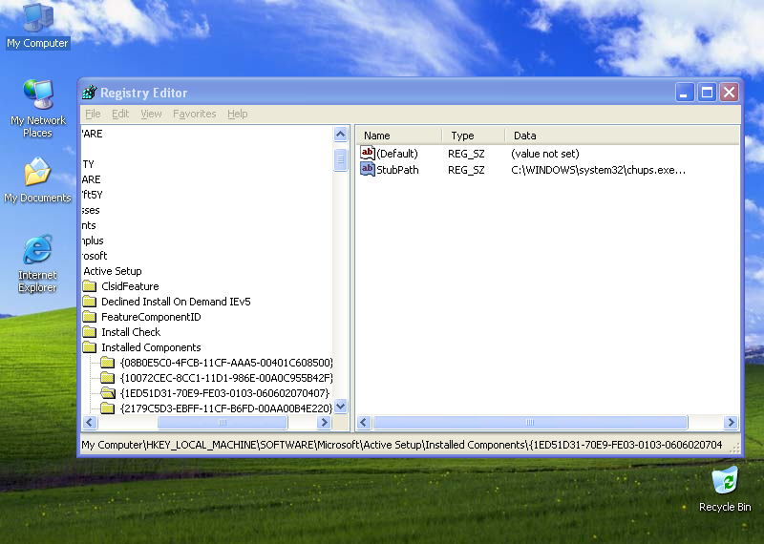Viewport: 764px width, 544px height.
Task: Open the File menu
Action: (93, 114)
